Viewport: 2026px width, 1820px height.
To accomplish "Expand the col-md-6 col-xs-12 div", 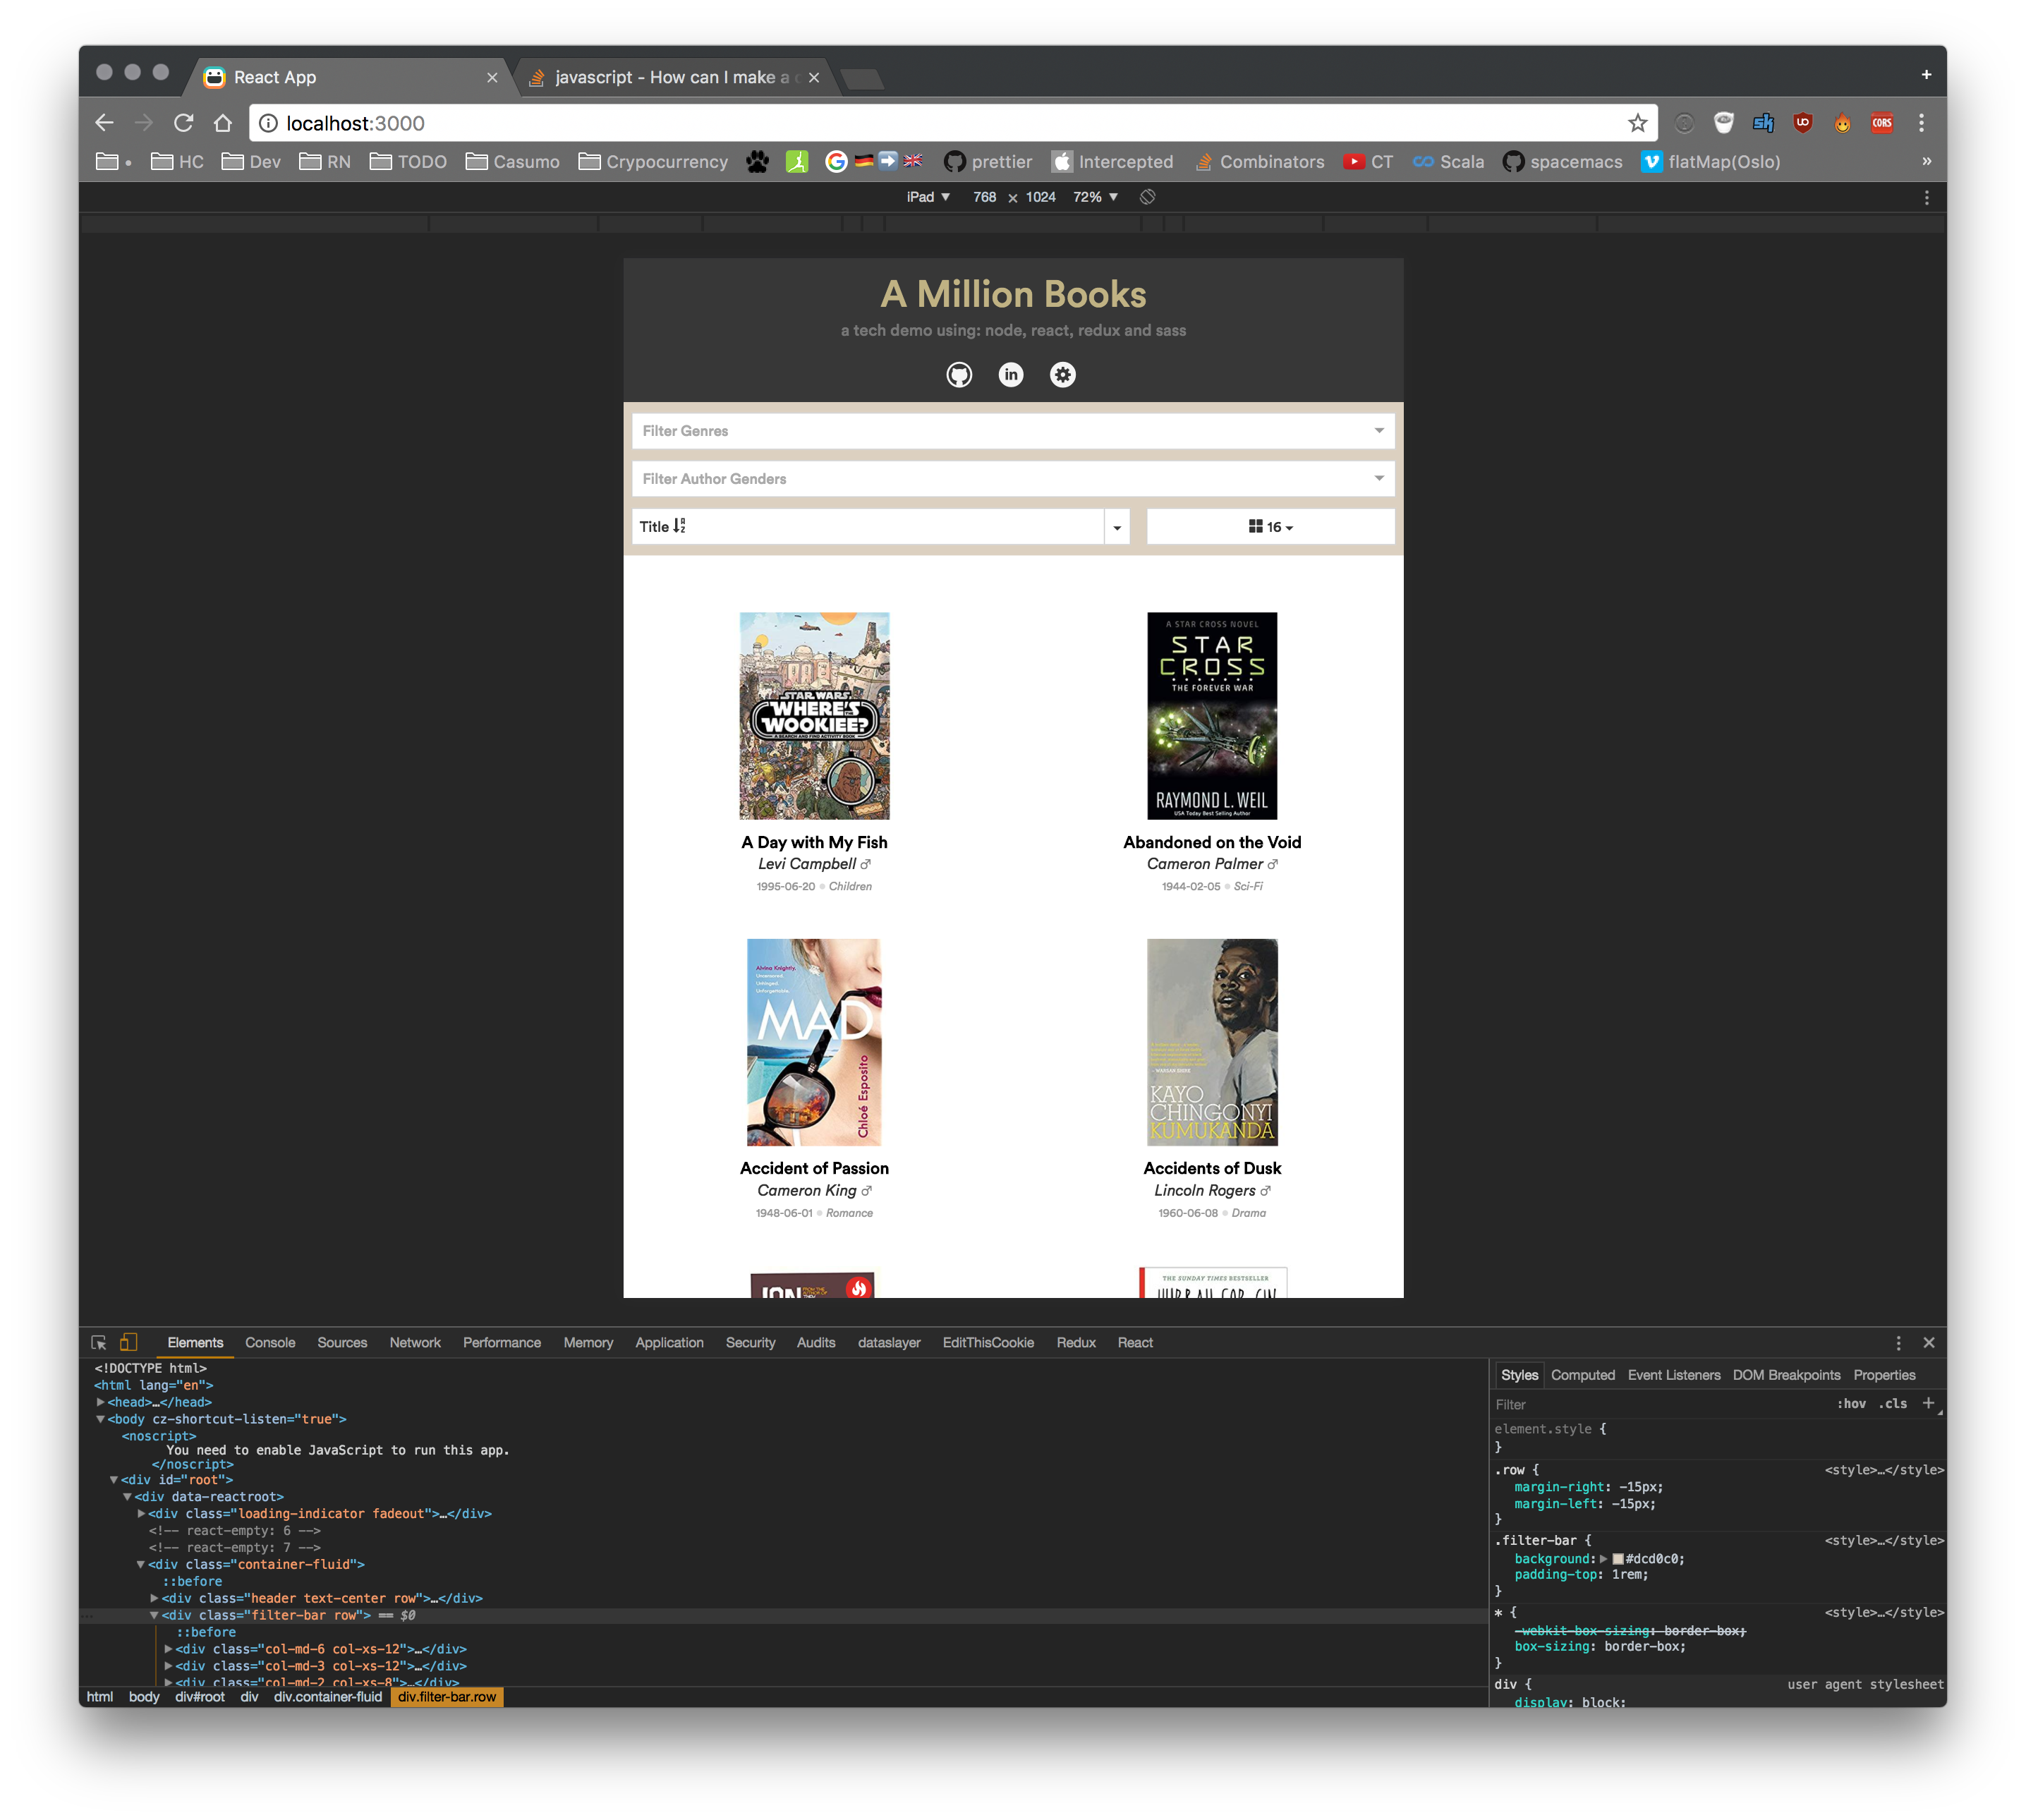I will [168, 1649].
